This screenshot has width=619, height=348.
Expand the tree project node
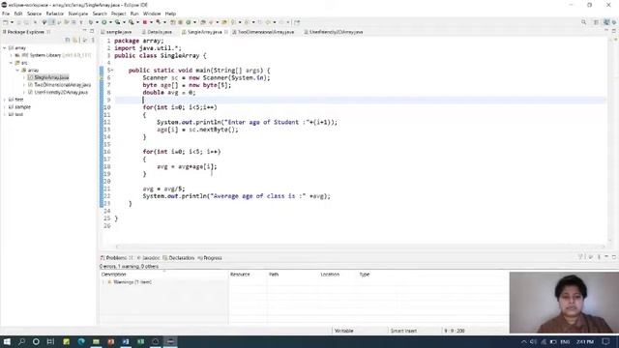[4, 100]
